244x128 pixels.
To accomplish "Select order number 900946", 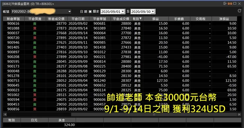I will point(14,42).
